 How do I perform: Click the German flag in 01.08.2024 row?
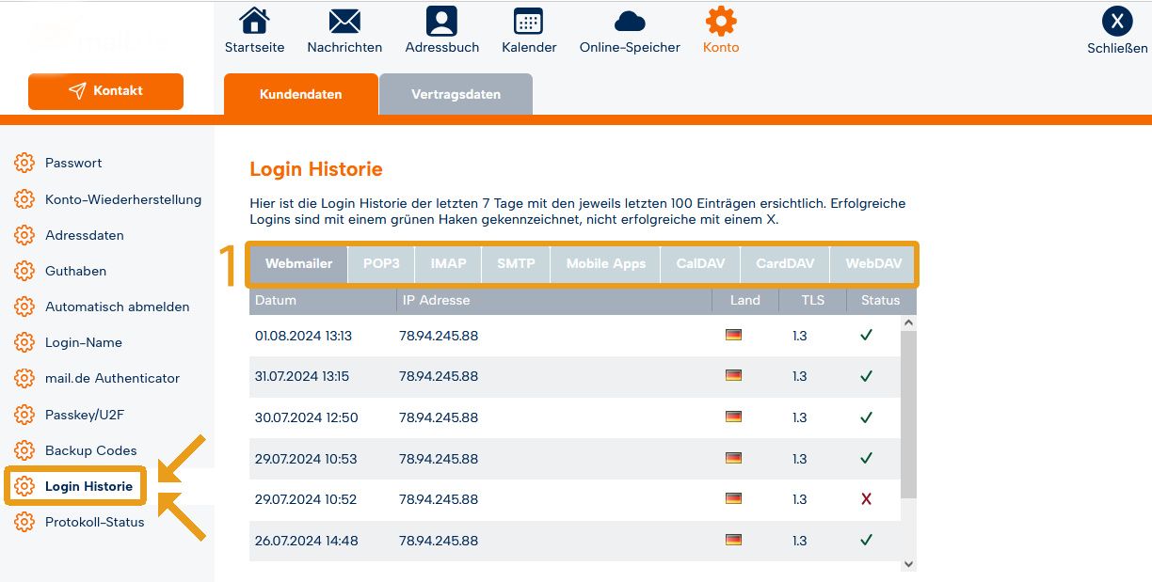(734, 335)
